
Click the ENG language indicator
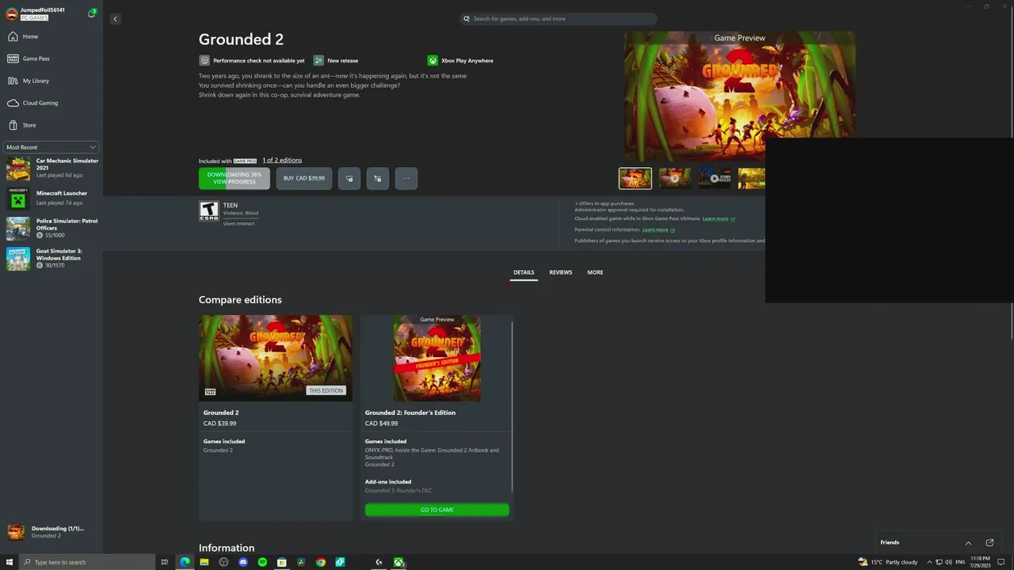point(960,562)
